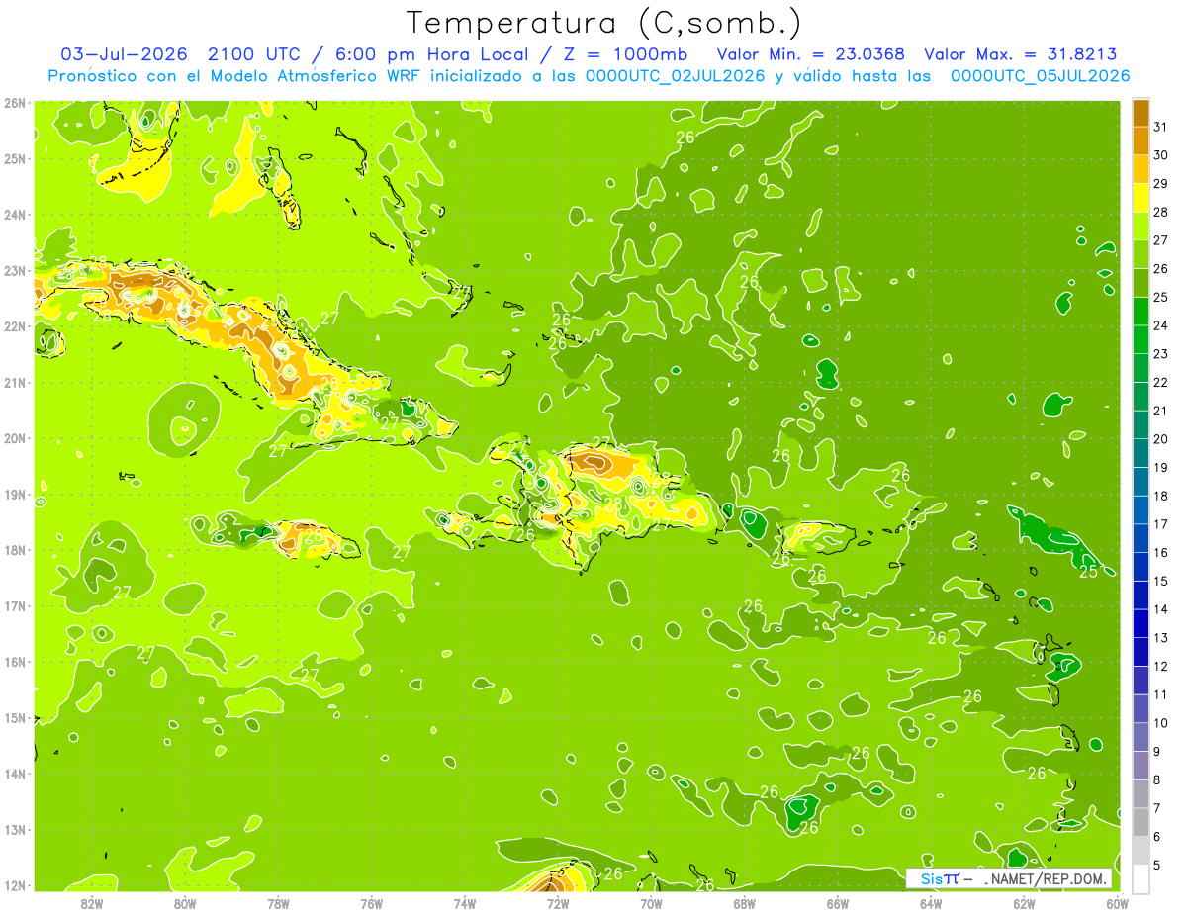
Task: Pick the legend color between 29 and 30
Action: (1141, 170)
